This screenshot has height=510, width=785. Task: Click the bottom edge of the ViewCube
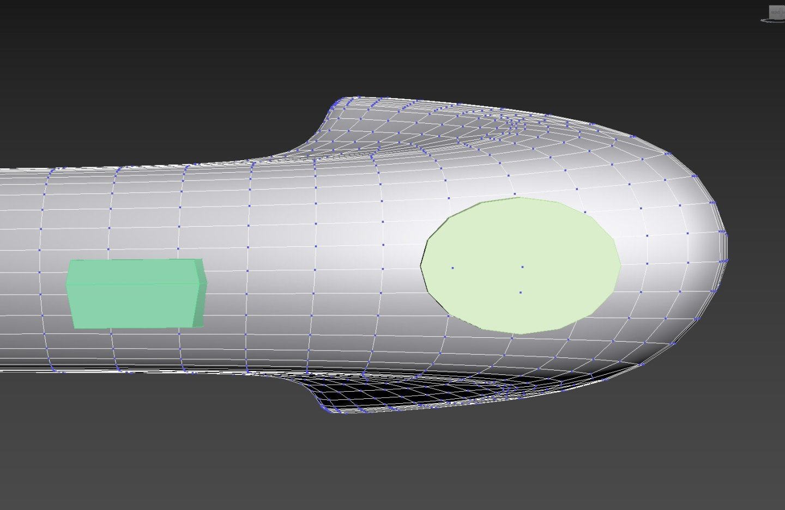pos(777,19)
